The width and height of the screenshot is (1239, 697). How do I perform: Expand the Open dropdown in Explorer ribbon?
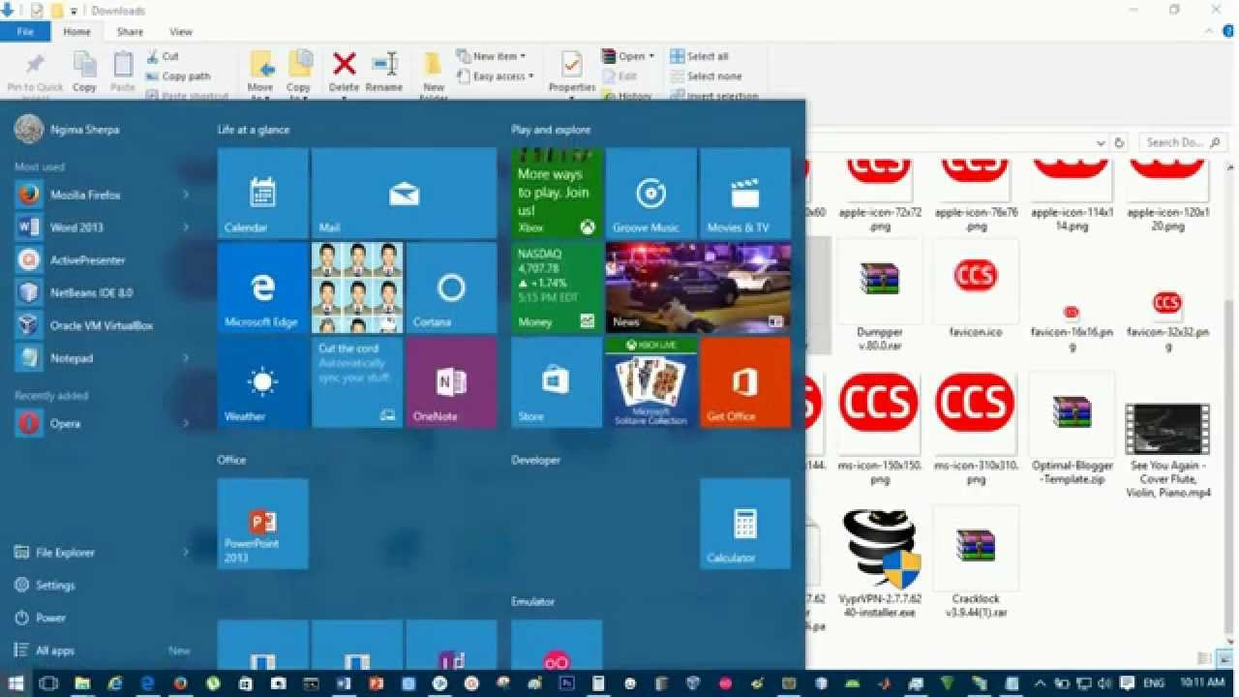[651, 56]
